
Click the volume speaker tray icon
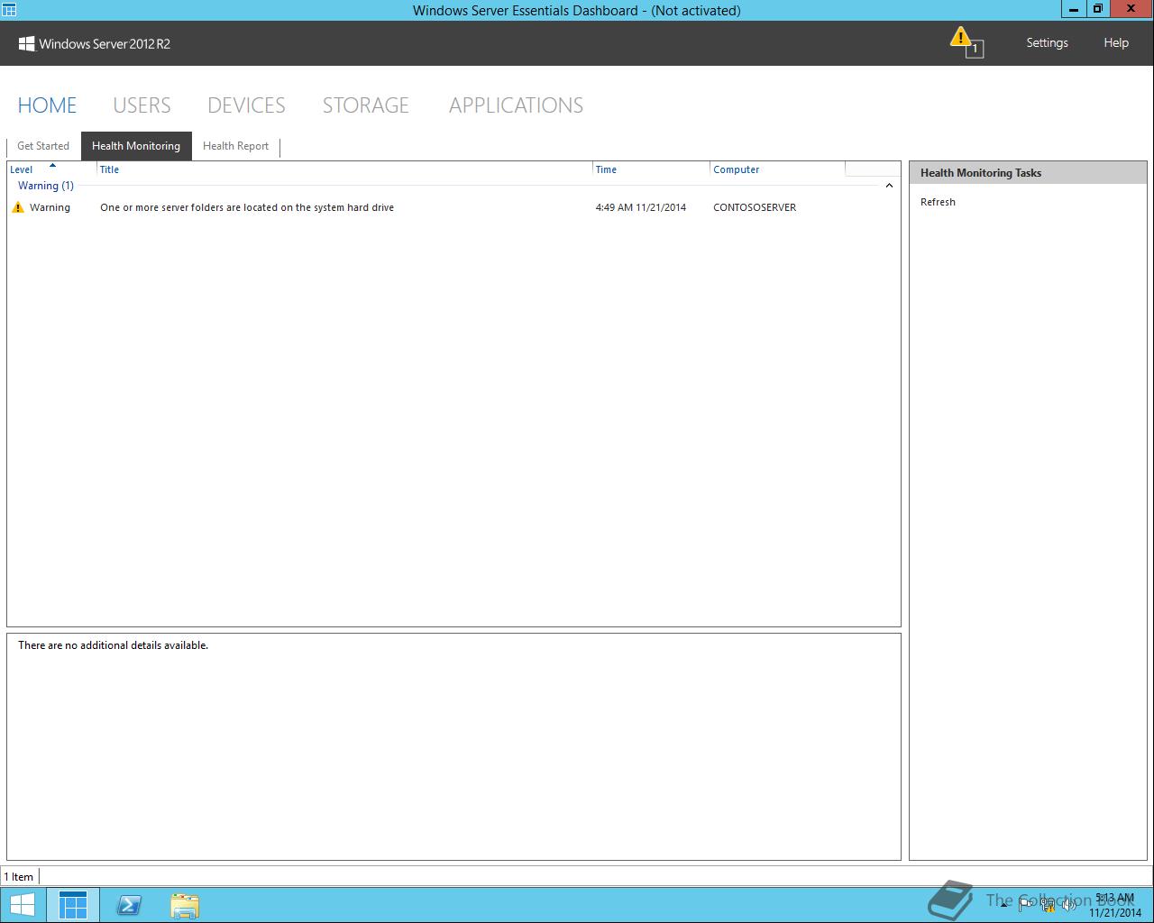[x=1069, y=905]
